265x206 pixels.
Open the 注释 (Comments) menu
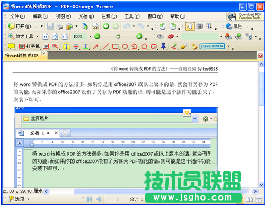tap(109, 16)
